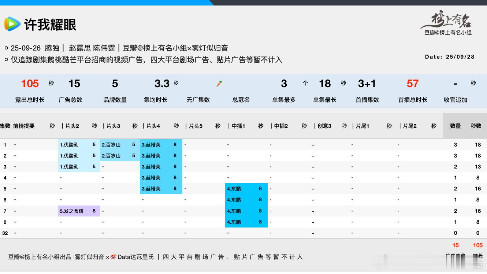Click the 2.百岁山 cell in episode 1 row
Image resolution: width=487 pixels, height=274 pixels.
pyautogui.click(x=119, y=145)
